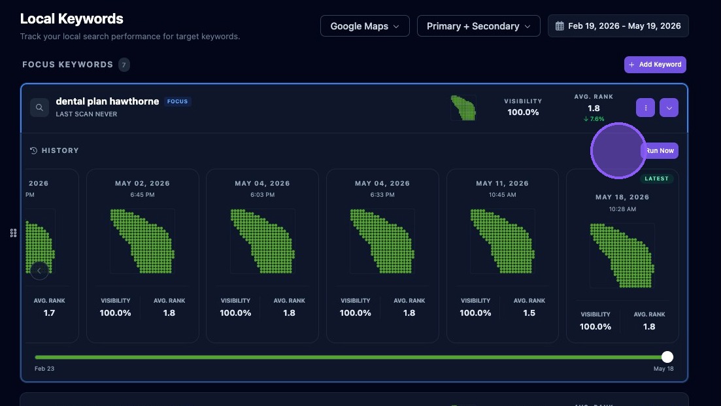Open the May 02, 2026 scan map thumbnail
Image resolution: width=721 pixels, height=406 pixels.
pyautogui.click(x=143, y=241)
